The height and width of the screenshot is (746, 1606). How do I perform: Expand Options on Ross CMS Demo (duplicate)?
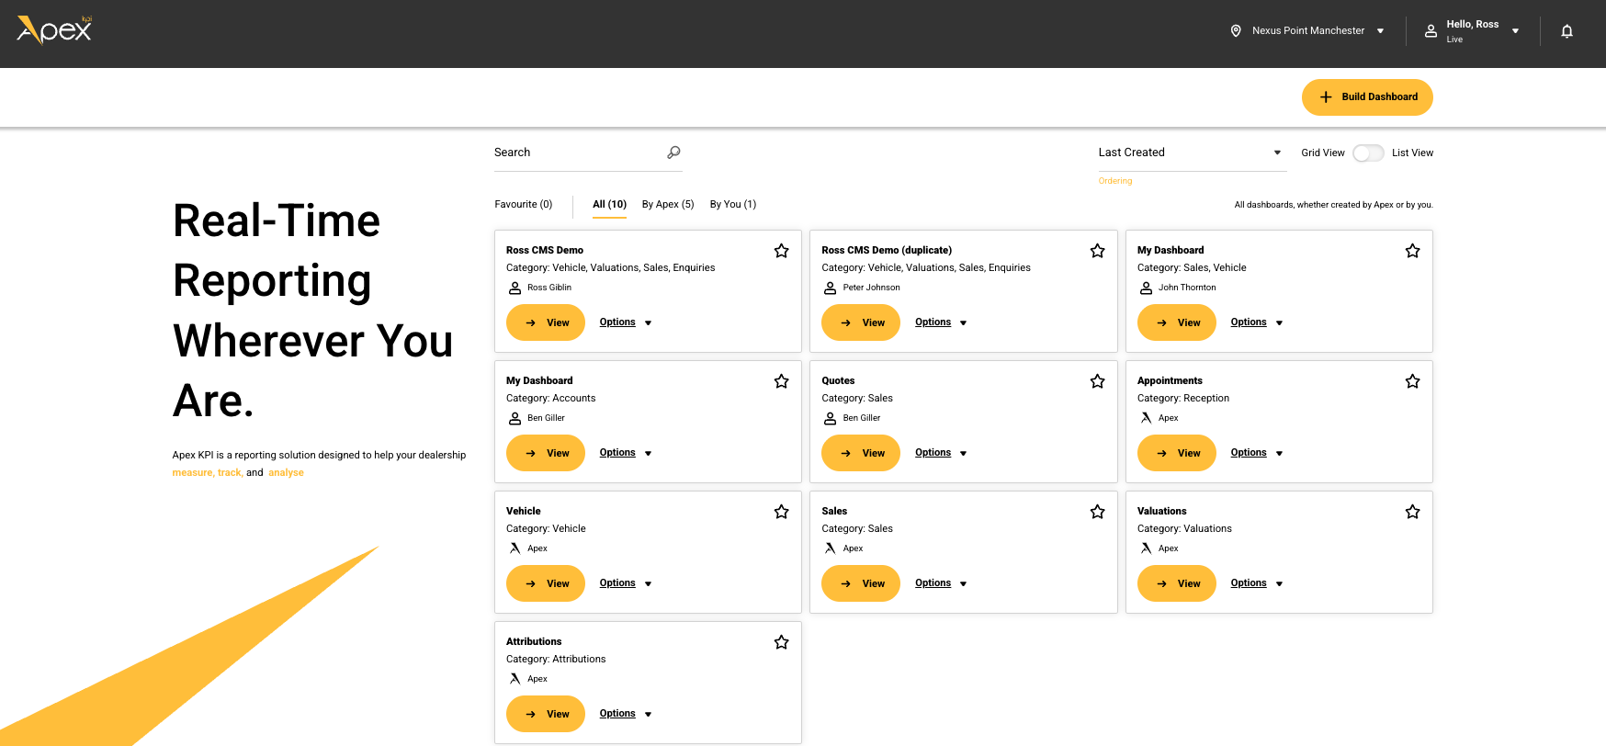(941, 322)
